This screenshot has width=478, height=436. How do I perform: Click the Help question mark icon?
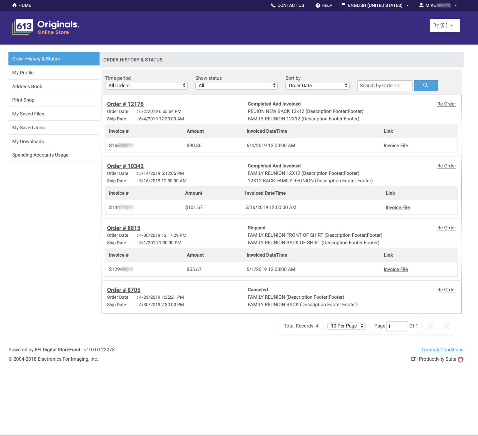(x=318, y=5)
